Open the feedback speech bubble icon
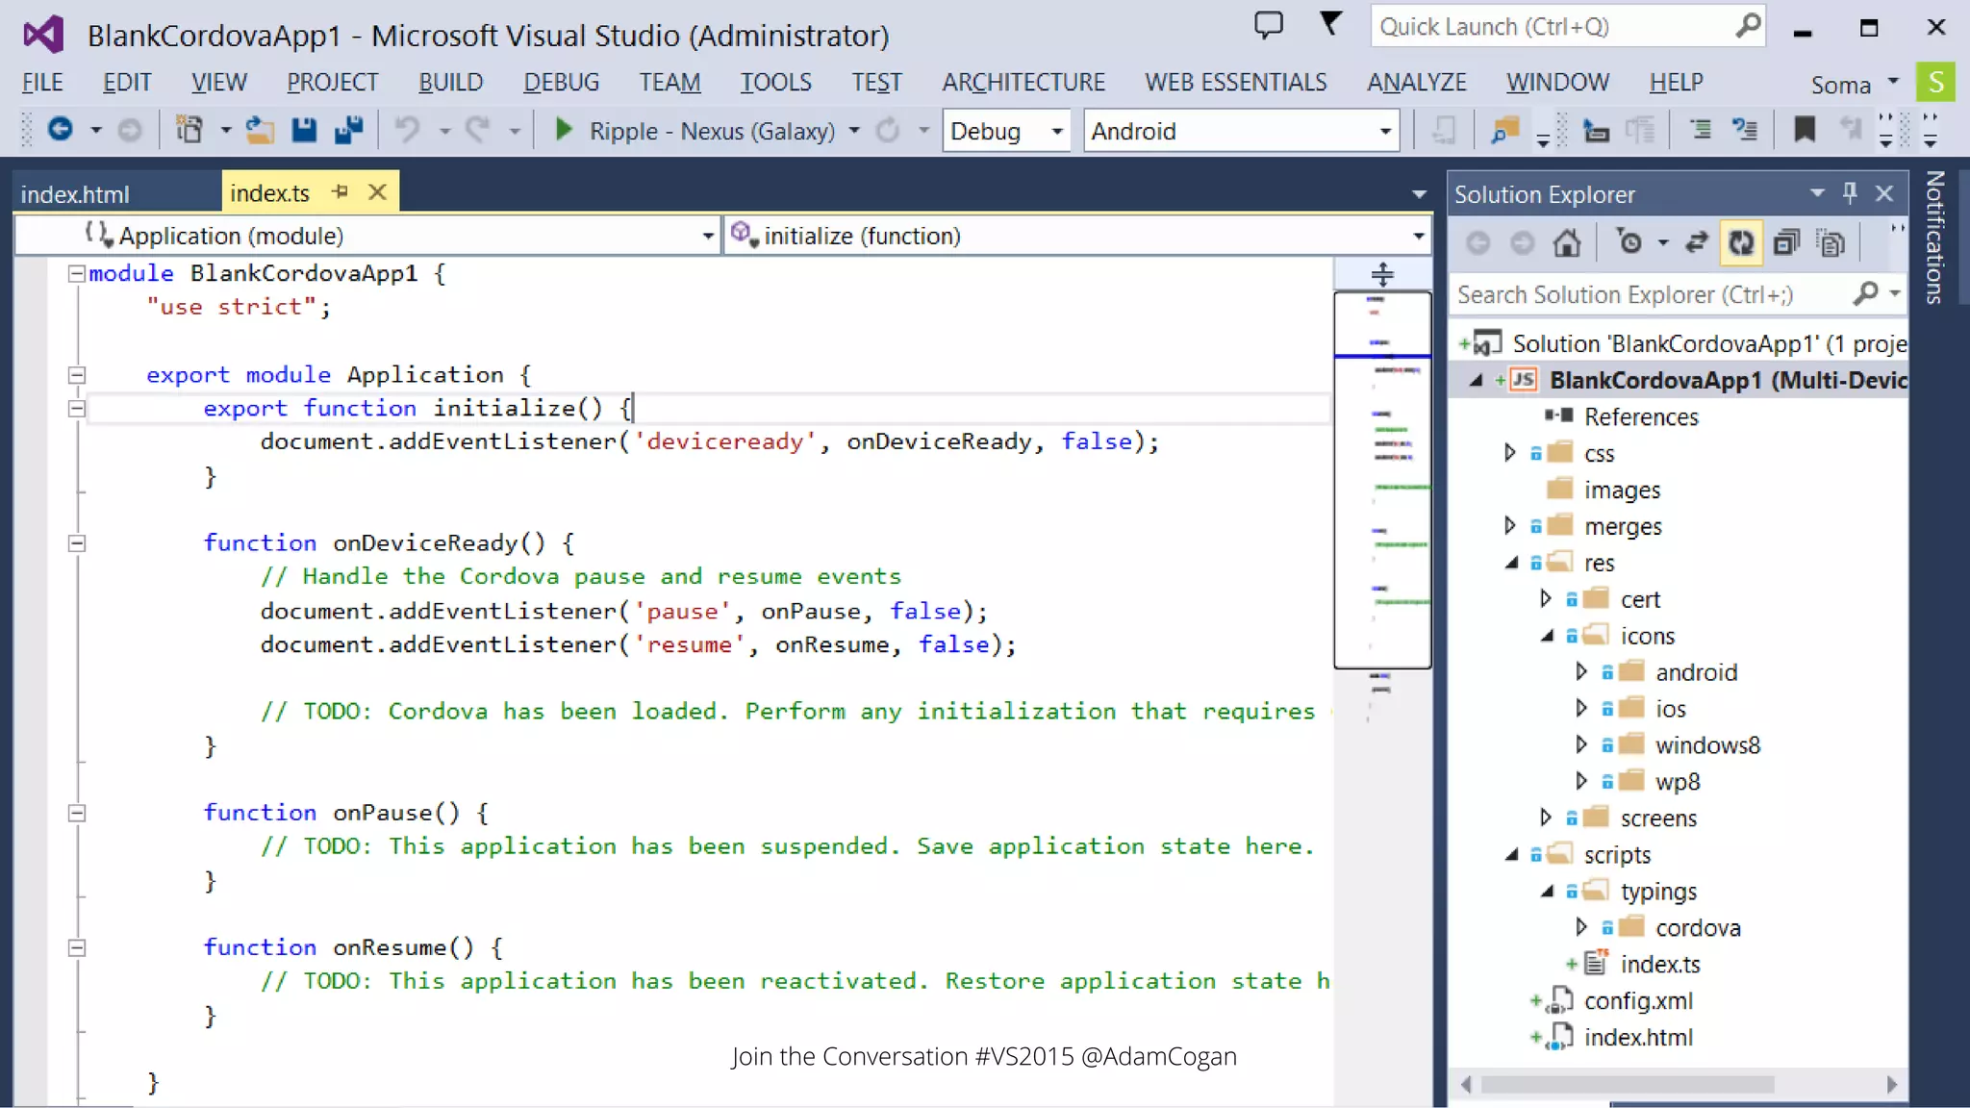This screenshot has height=1108, width=1970. pyautogui.click(x=1269, y=25)
